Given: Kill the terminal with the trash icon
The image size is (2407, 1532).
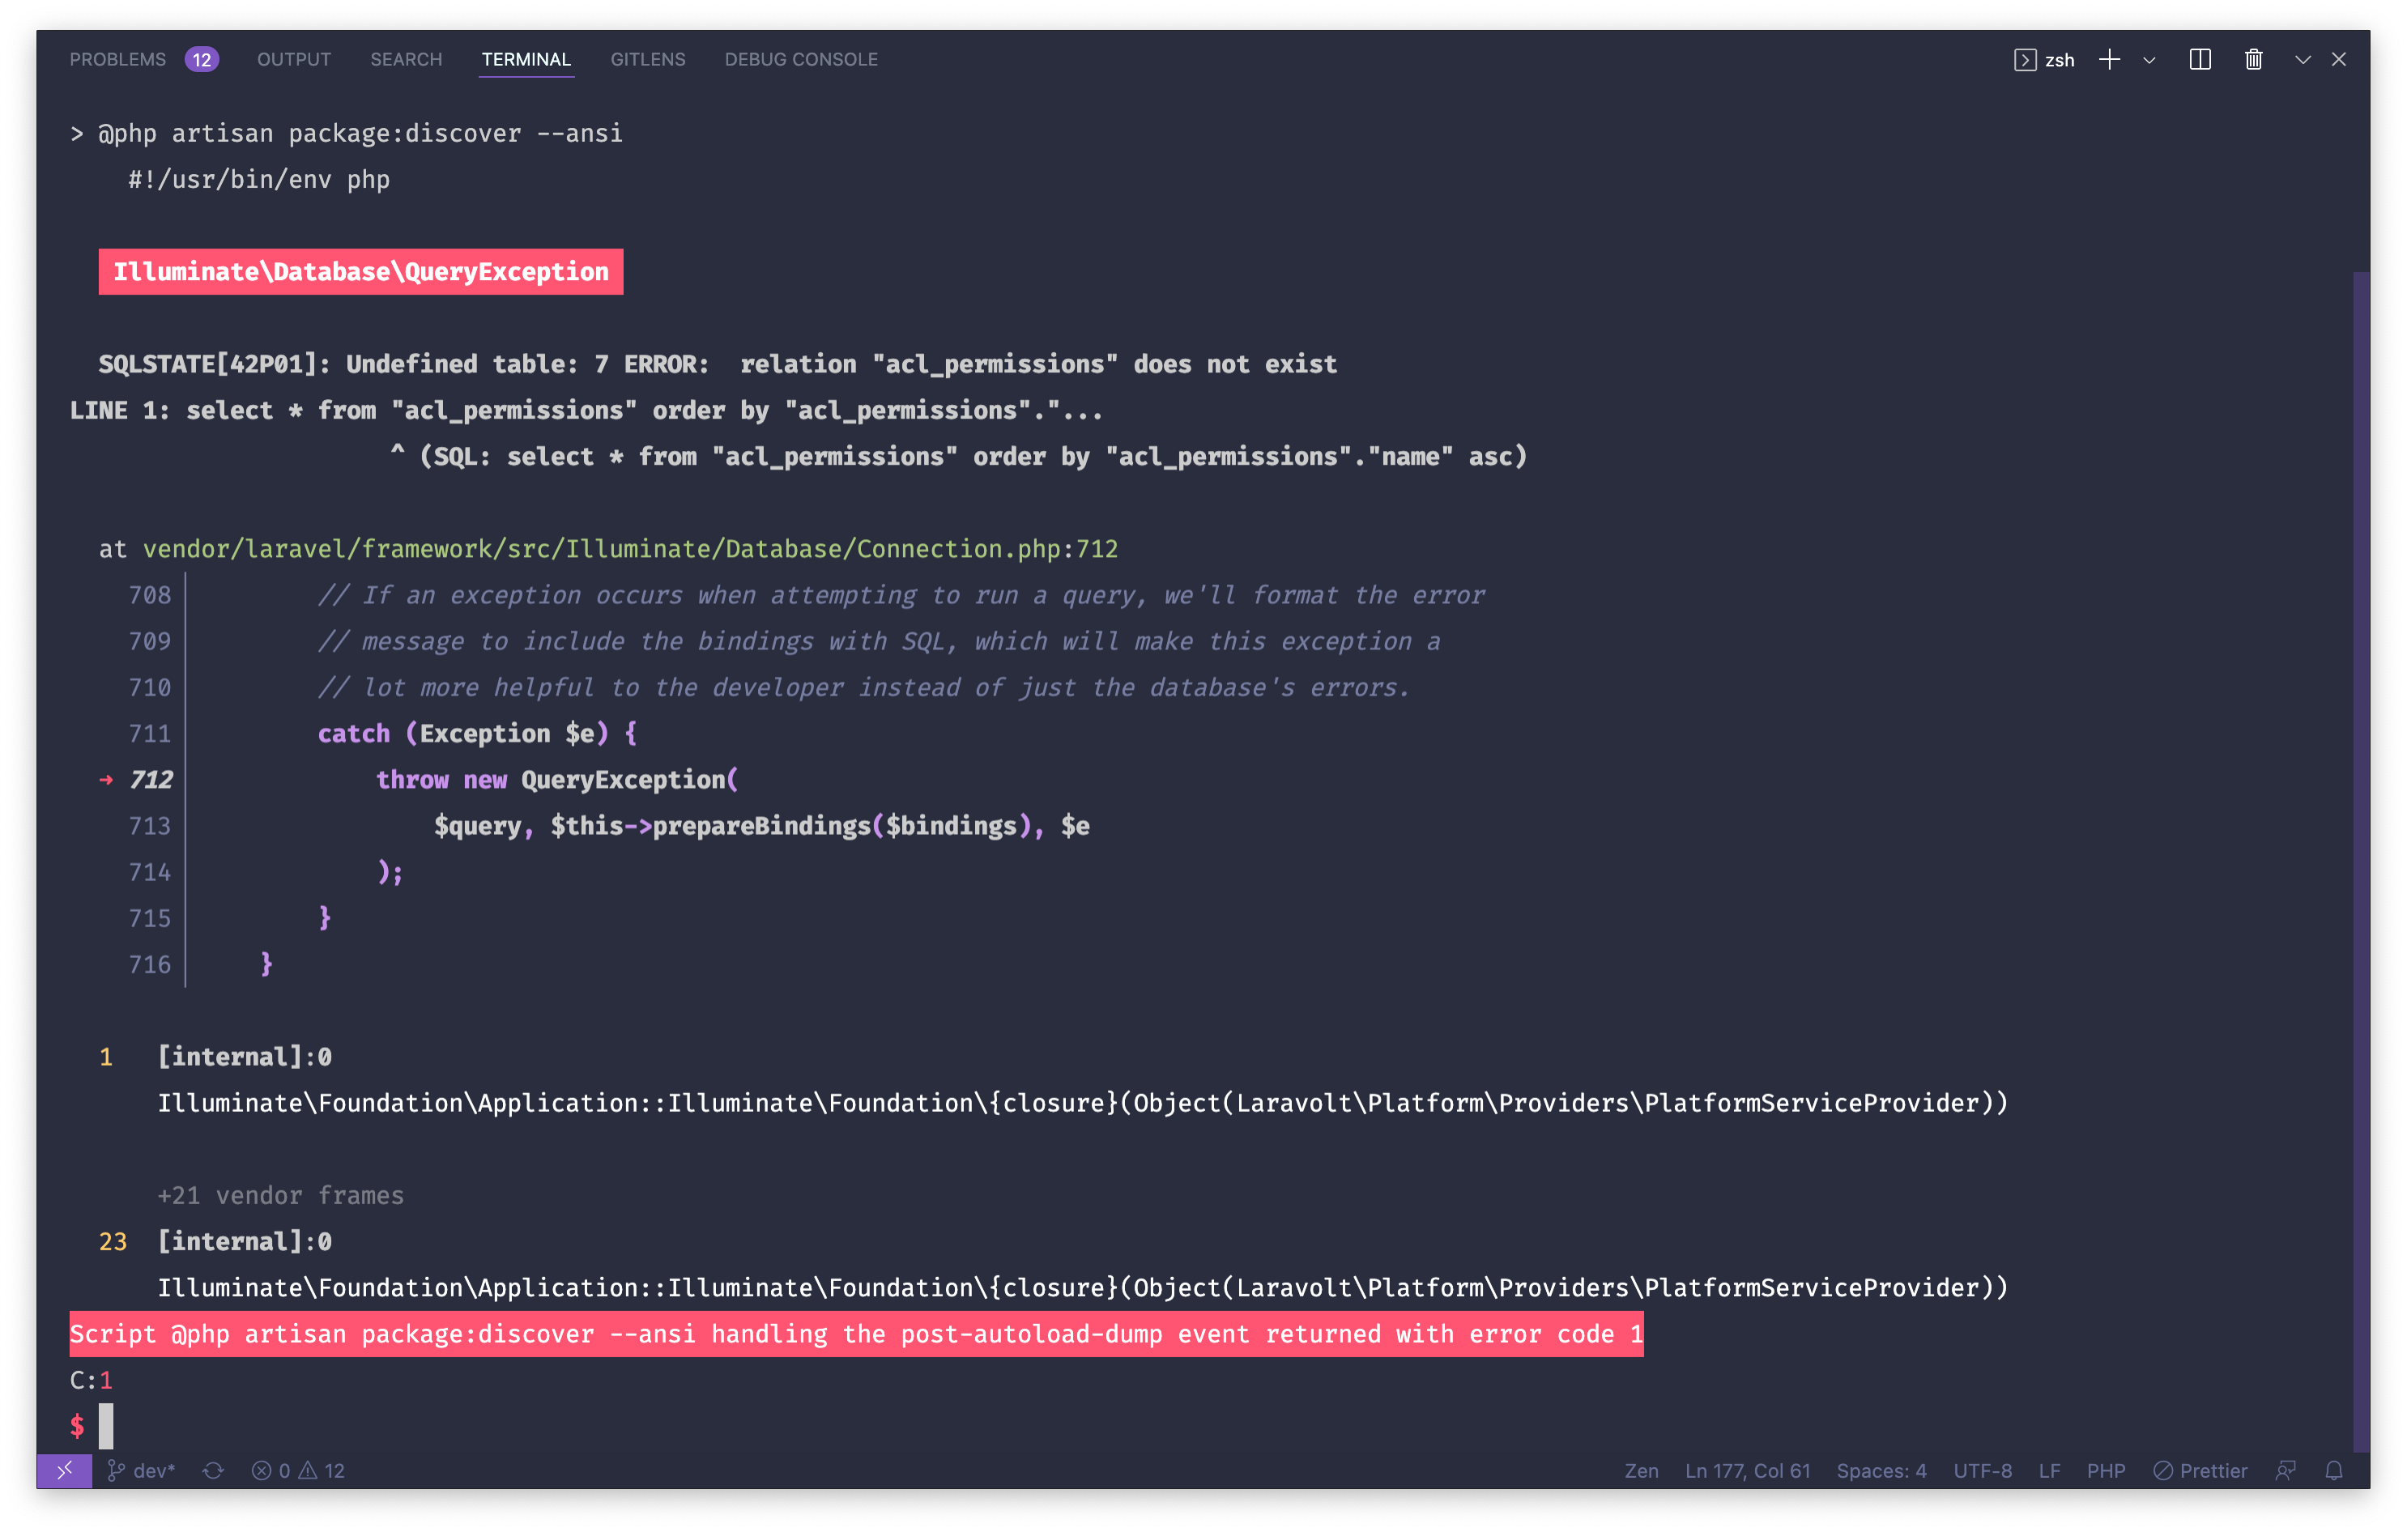Looking at the screenshot, I should 2253,59.
